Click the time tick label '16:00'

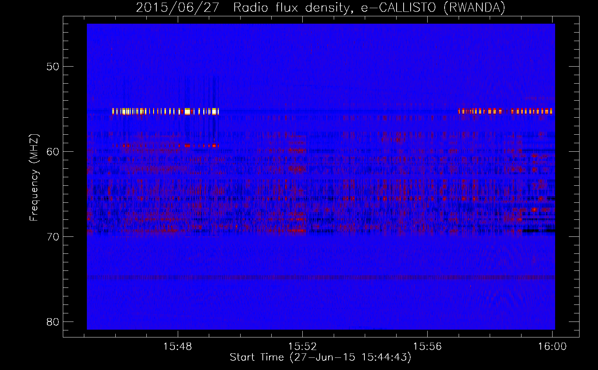552,346
